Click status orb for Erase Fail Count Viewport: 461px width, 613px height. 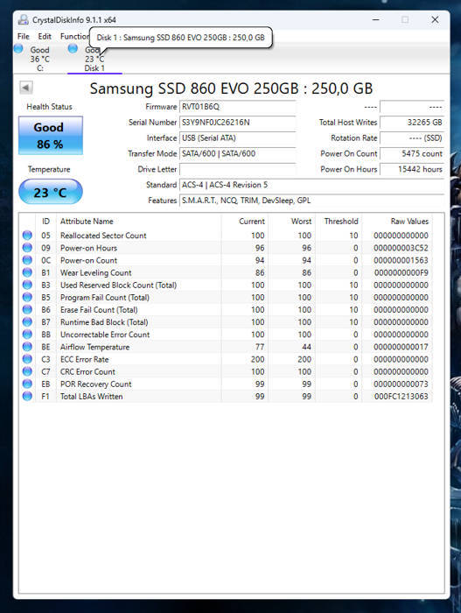[27, 310]
